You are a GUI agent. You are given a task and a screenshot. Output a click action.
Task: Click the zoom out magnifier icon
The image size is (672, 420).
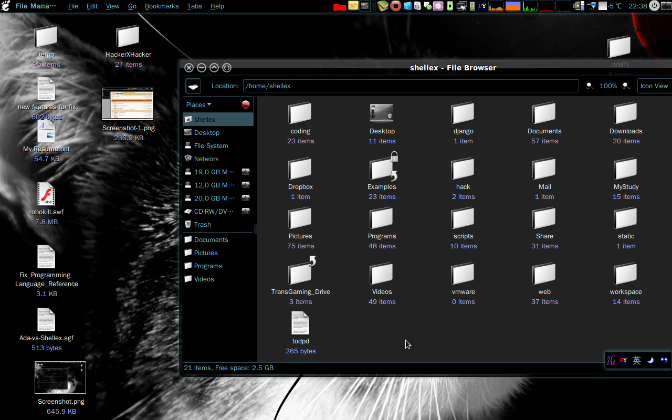point(590,86)
